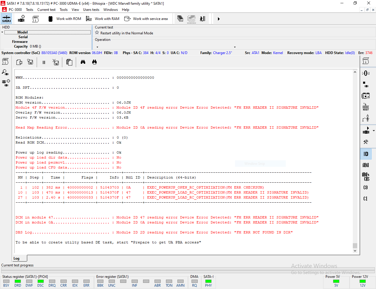Click the left sidebar hash-plus icon
Screen dimensions: 376x289
tap(6, 83)
